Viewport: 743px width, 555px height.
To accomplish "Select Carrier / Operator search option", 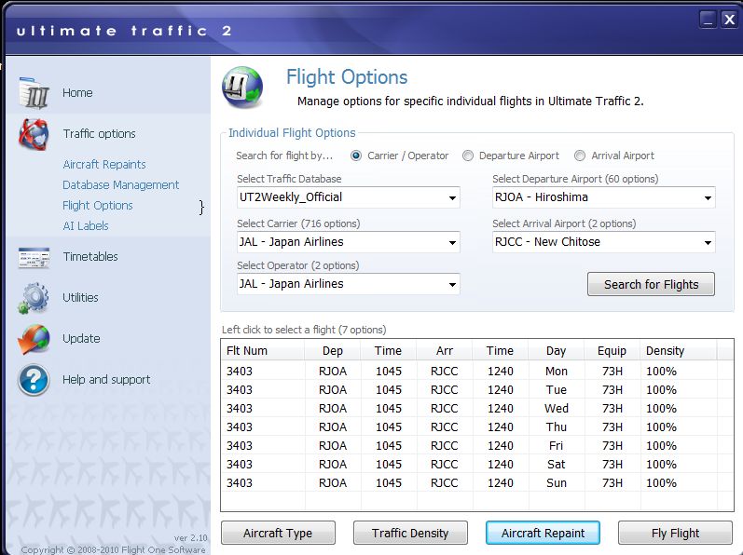I will coord(356,156).
